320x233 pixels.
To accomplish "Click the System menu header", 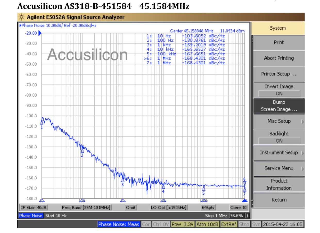I will point(278,28).
